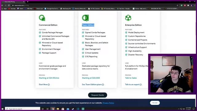Click the red extension icon in the toolbar
The image size is (197, 111).
(185, 6)
